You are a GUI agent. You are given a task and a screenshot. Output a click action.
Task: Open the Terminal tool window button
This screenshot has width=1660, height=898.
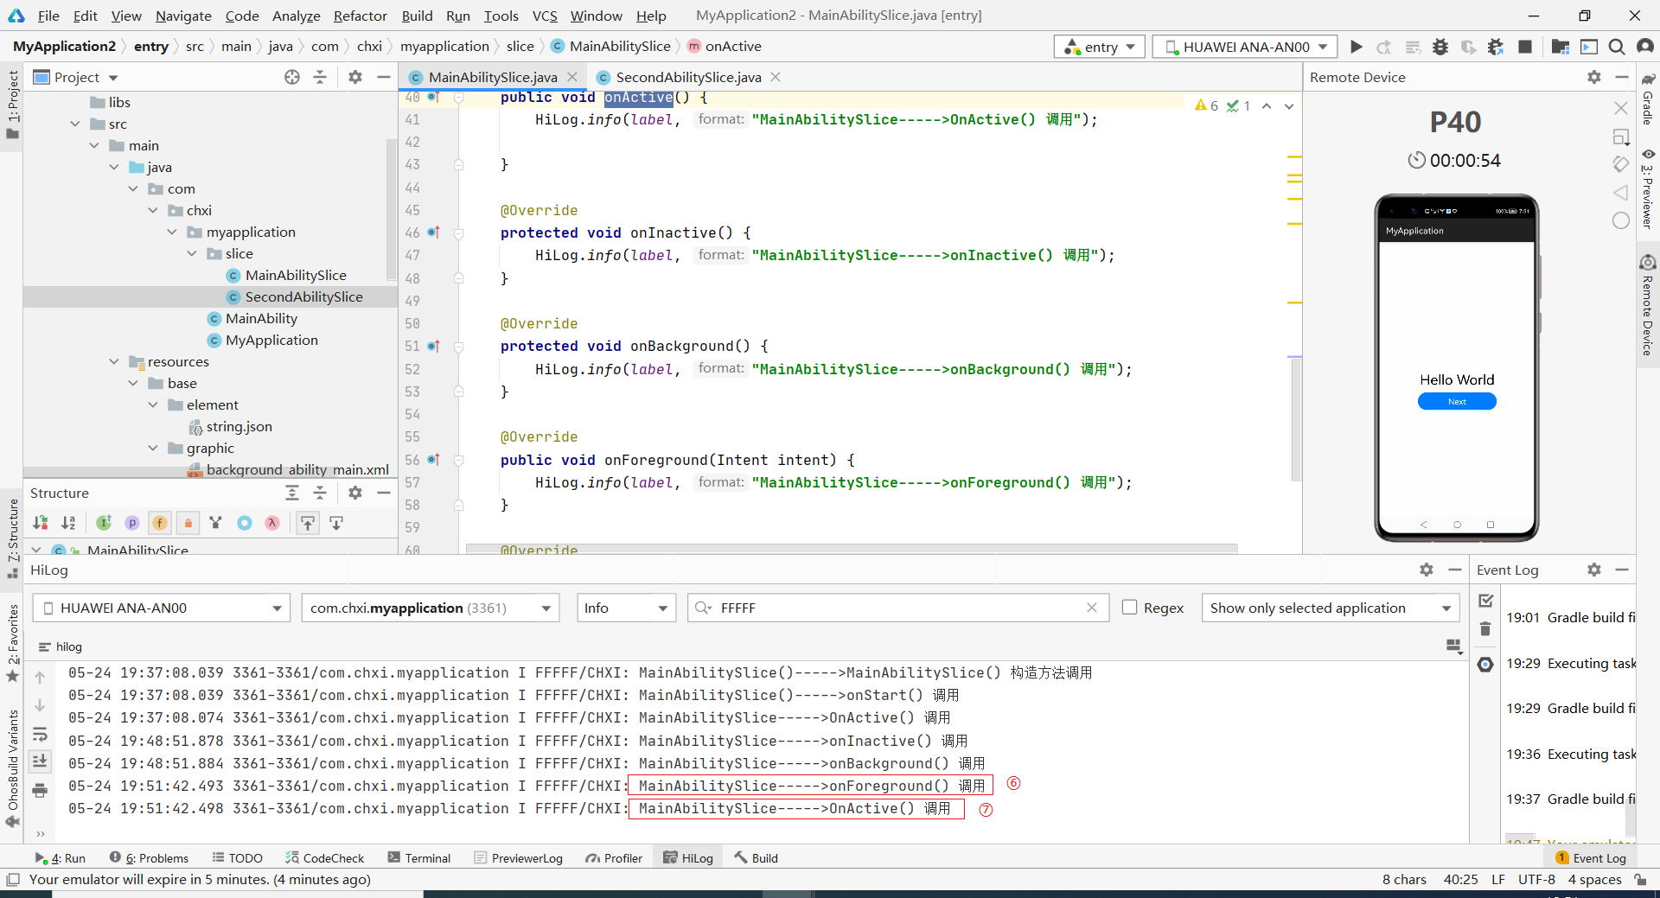[419, 857]
